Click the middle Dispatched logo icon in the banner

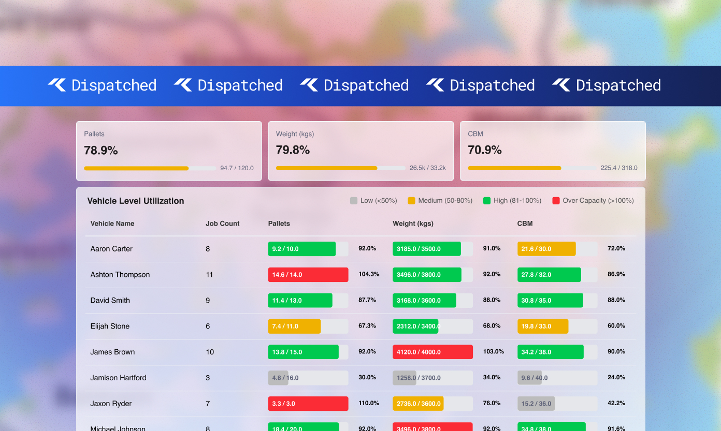[x=309, y=85]
